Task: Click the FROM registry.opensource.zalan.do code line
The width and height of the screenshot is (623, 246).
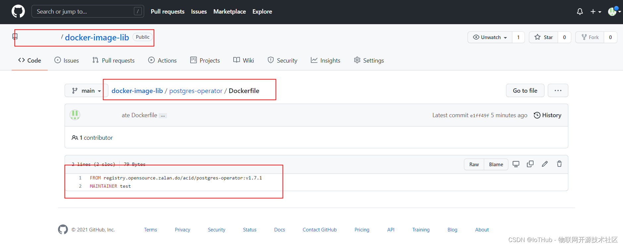Action: click(x=176, y=178)
